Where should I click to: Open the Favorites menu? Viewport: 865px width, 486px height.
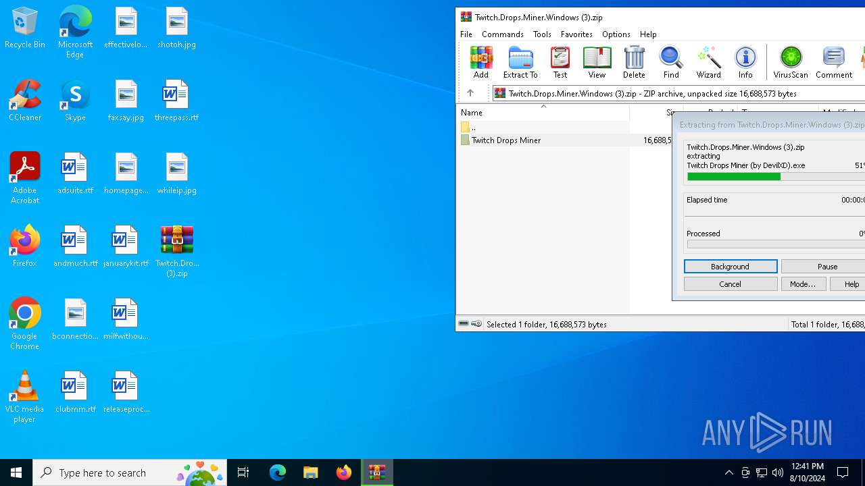click(576, 34)
